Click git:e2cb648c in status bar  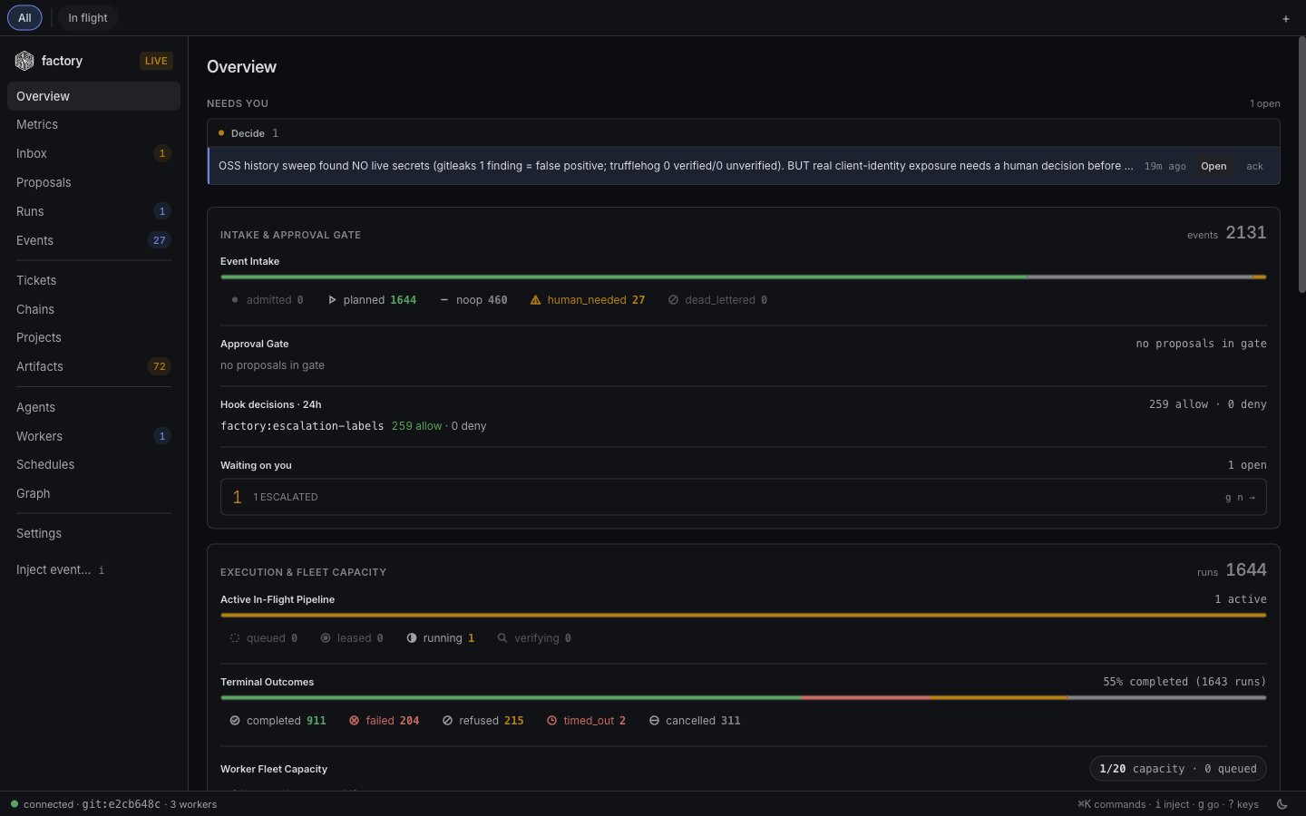coord(121,804)
